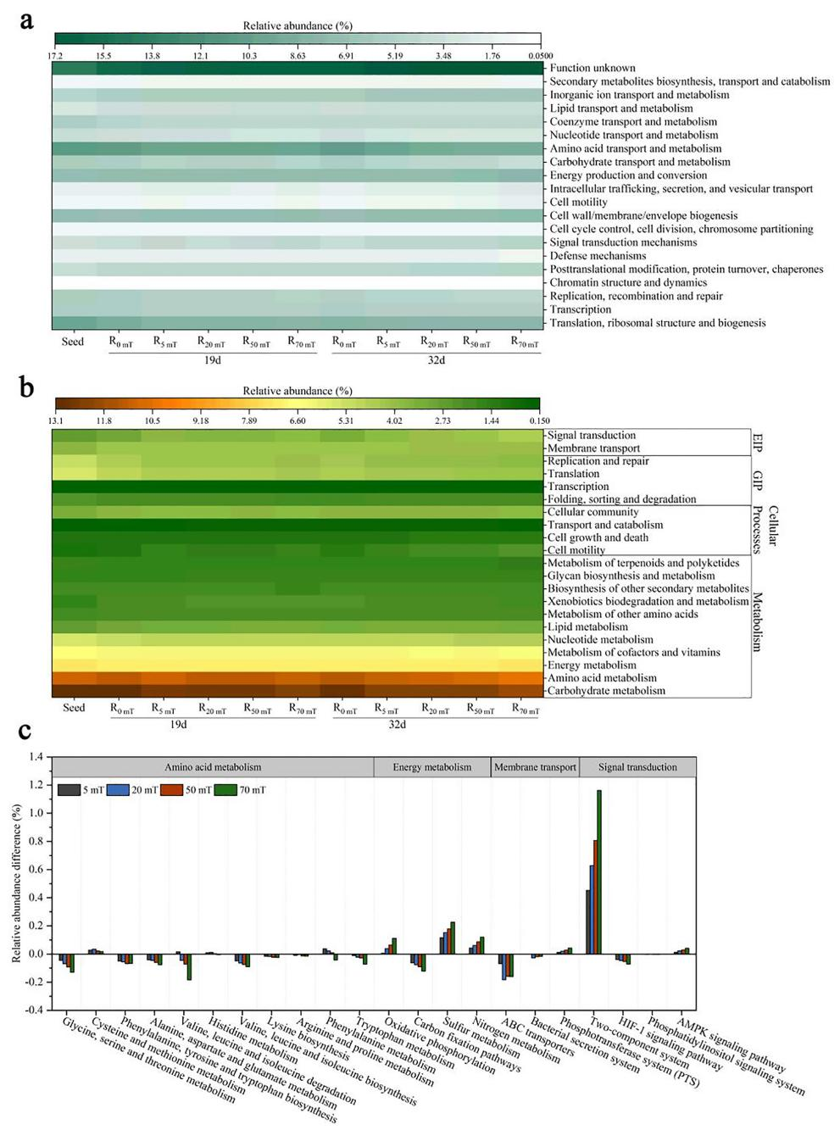Click 'Coenzyme transport and metabolism' label
The height and width of the screenshot is (1130, 840).
click(633, 122)
